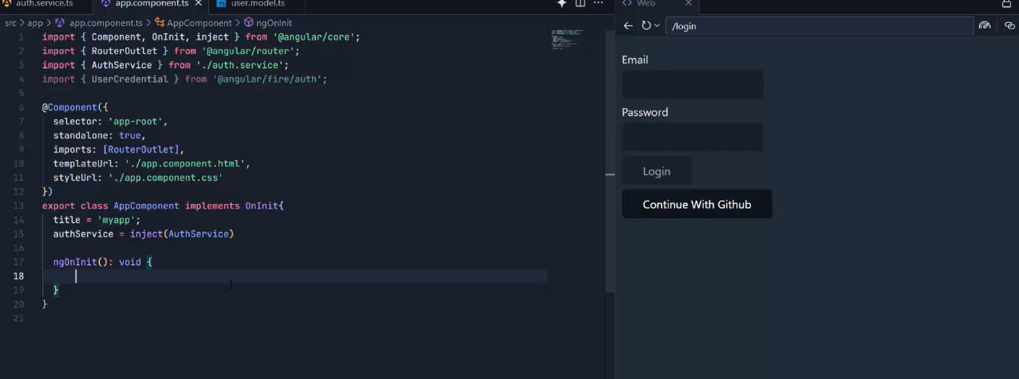Click the Email label in preview
The height and width of the screenshot is (379, 1019).
[x=635, y=60]
